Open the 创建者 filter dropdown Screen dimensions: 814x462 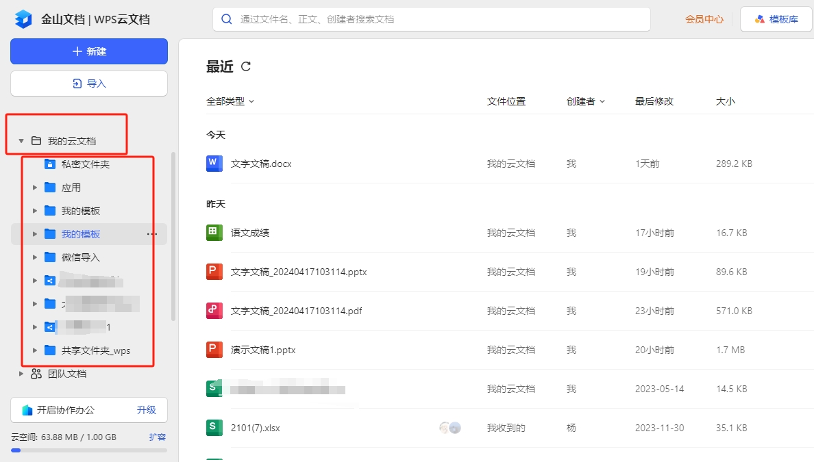586,101
